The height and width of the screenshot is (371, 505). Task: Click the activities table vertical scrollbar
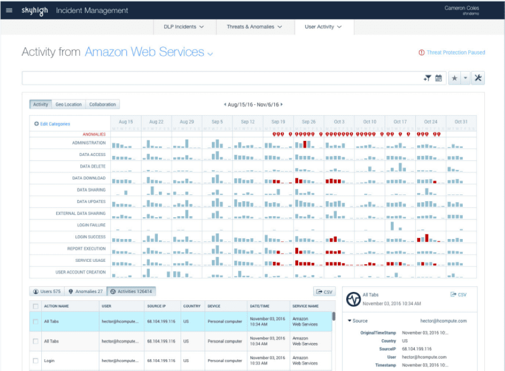pos(334,316)
